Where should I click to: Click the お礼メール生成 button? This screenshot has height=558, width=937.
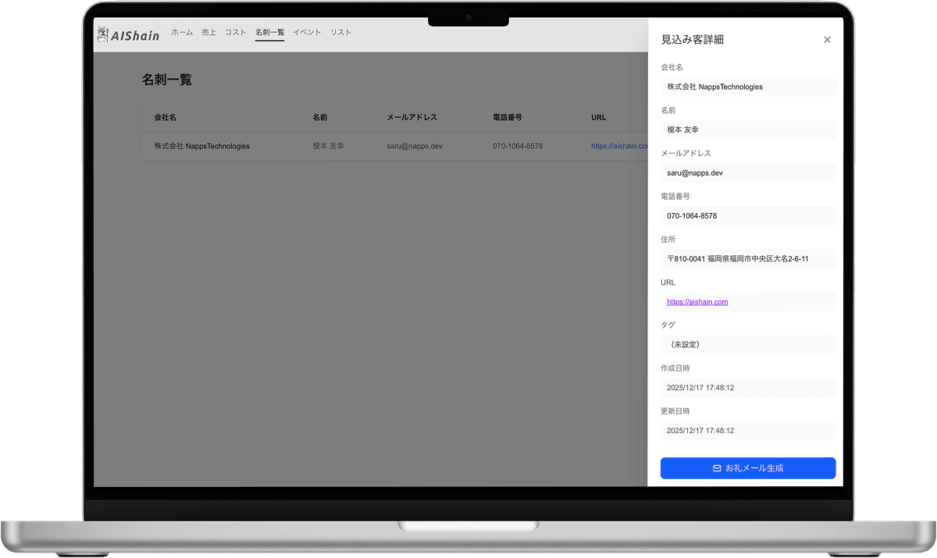pos(748,468)
